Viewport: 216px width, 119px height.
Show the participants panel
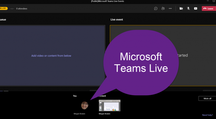pyautogui.click(x=163, y=9)
